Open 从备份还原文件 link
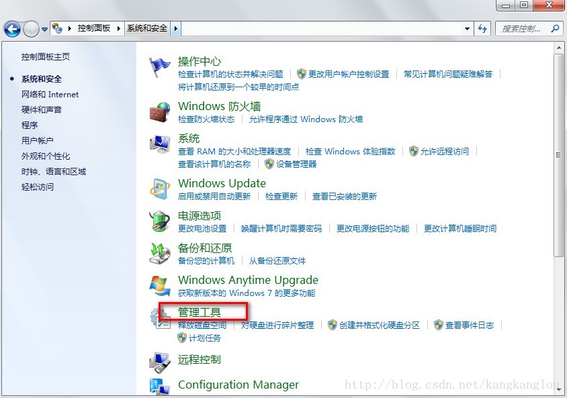The image size is (567, 398). pos(277,261)
